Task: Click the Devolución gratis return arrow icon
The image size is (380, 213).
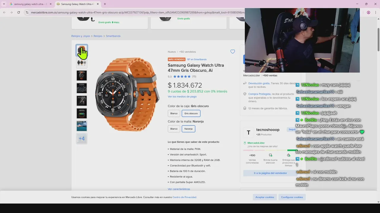Action: [x=245, y=83]
